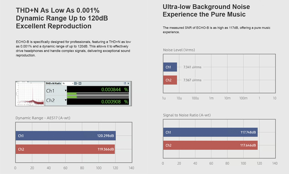Click the 140 tick on Dynamic Range axis
The width and height of the screenshot is (289, 174).
coord(131,168)
